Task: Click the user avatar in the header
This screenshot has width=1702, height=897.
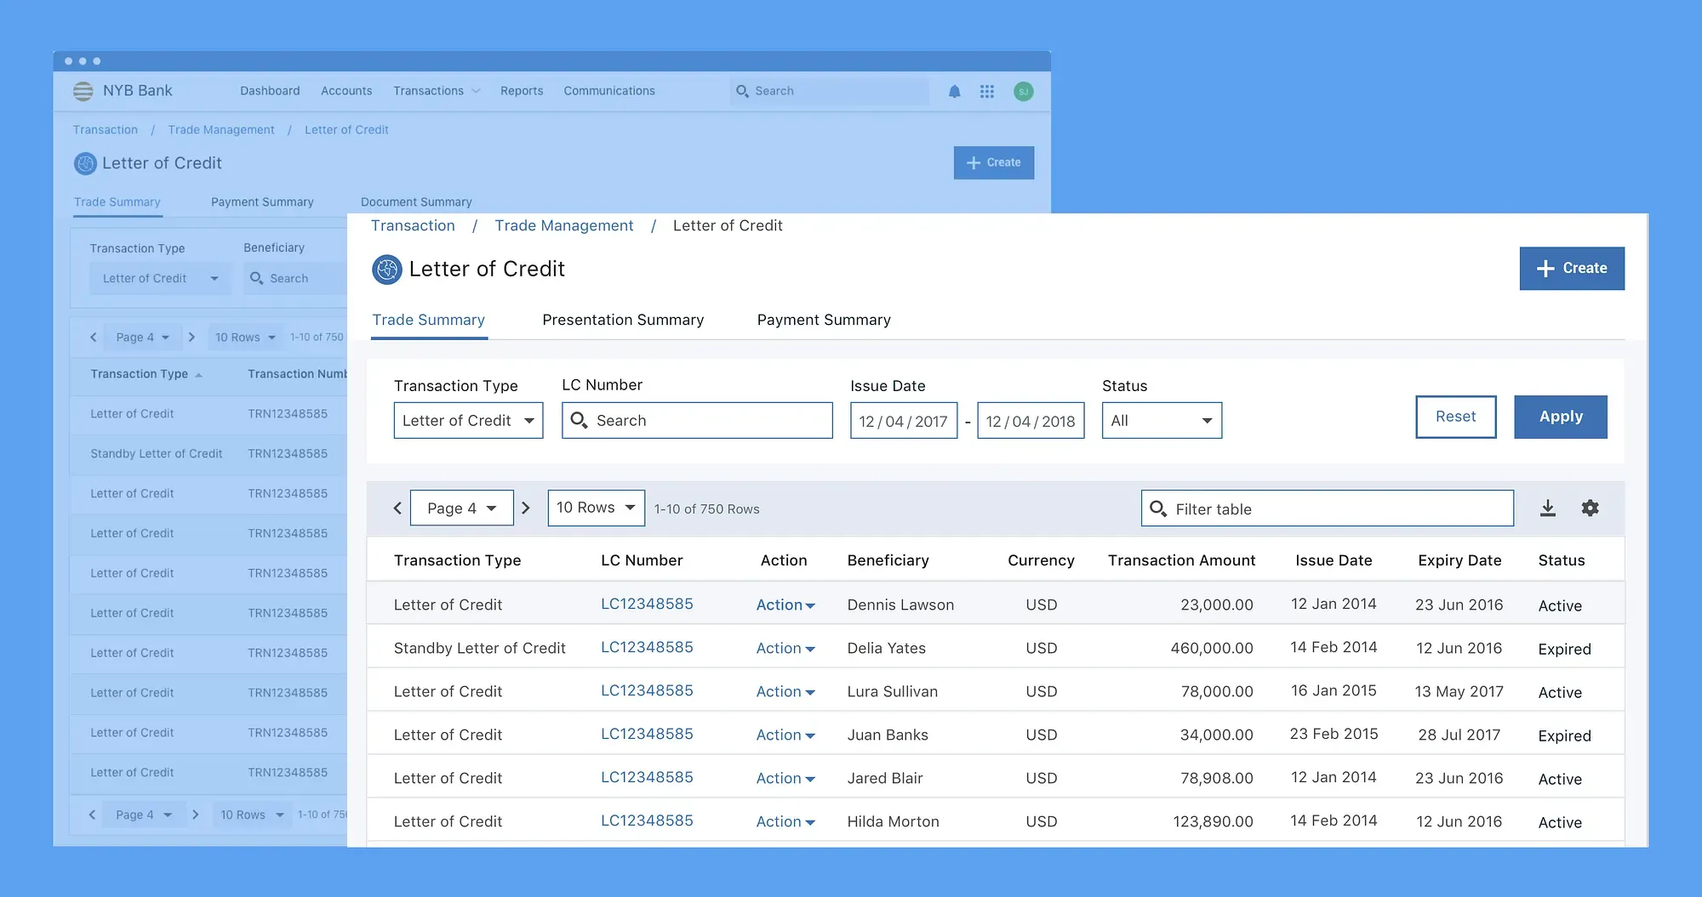Action: pos(1024,91)
